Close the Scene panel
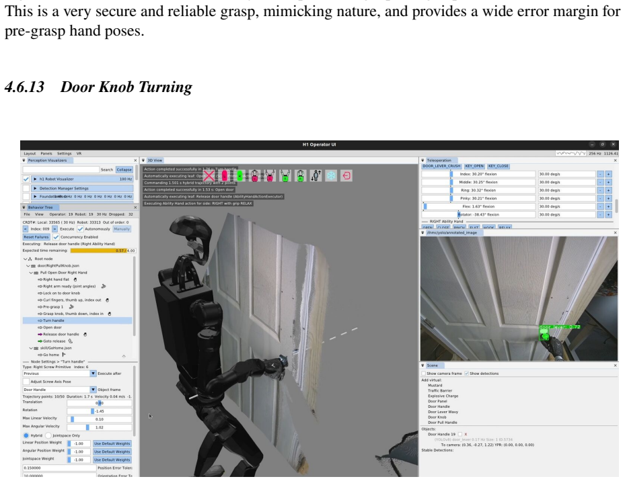Image resolution: width=625 pixels, height=481 pixels. coord(615,365)
